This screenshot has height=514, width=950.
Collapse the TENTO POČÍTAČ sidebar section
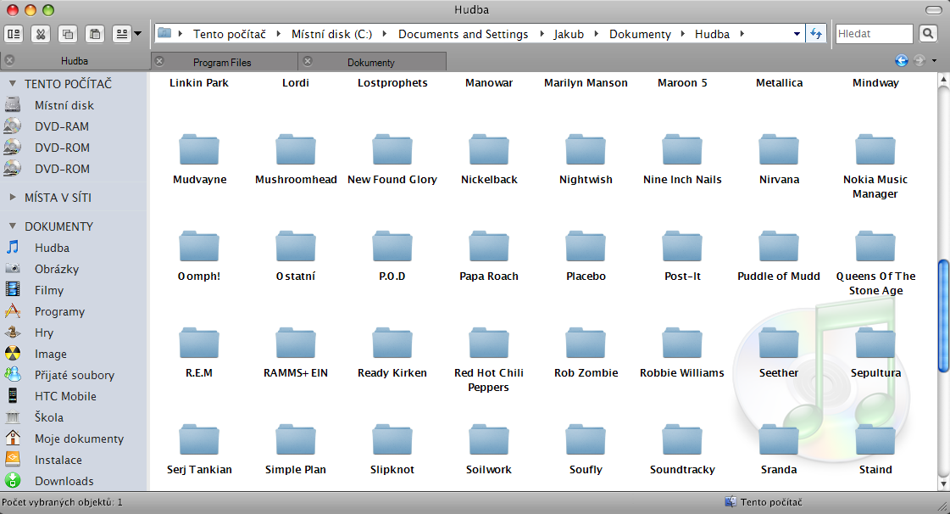coord(12,84)
